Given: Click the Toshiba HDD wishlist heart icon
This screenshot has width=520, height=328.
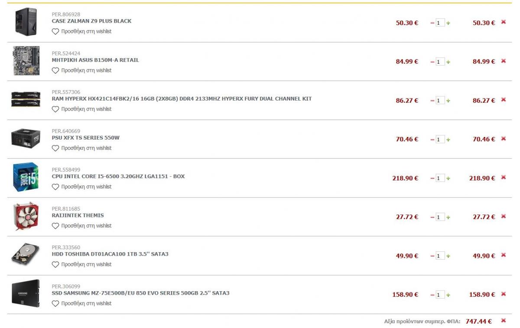Looking at the screenshot, I should 55,264.
